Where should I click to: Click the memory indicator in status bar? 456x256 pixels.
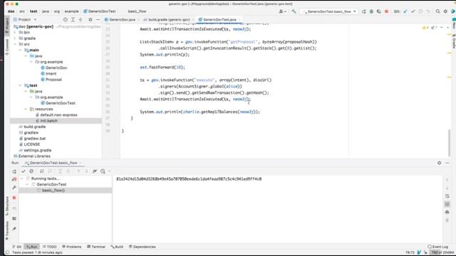pyautogui.click(x=442, y=252)
